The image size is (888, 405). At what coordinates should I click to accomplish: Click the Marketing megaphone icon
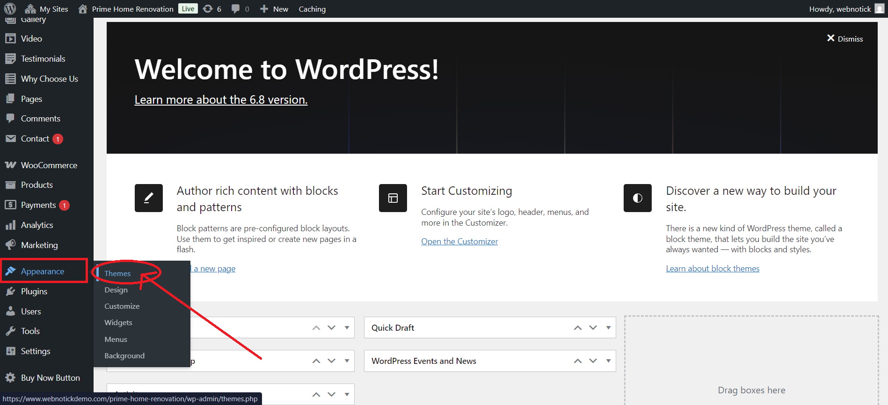coord(10,245)
